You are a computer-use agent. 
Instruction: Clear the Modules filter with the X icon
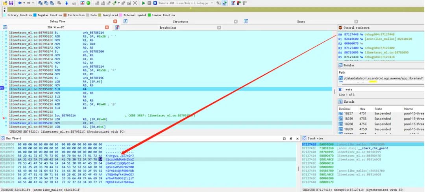(x=340, y=89)
